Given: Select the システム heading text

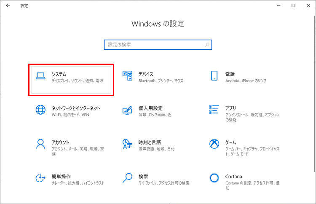Looking at the screenshot, I should point(59,74).
